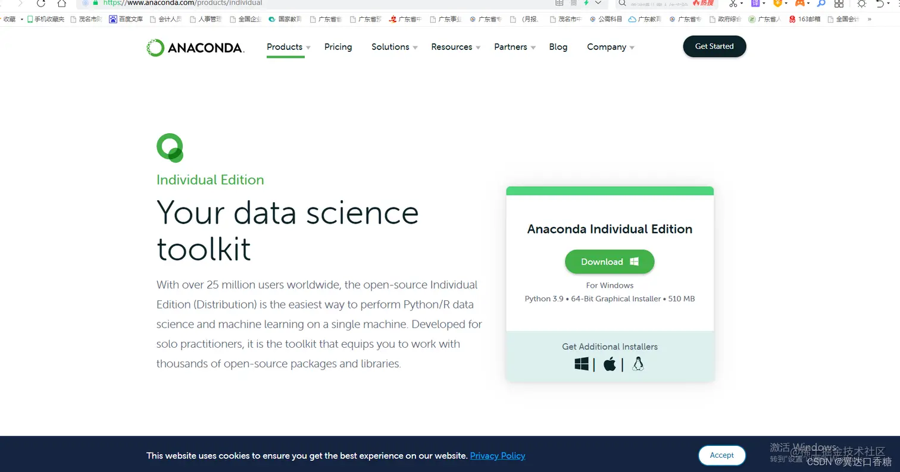
Task: Open the 政府综合 bookmark
Action: (725, 19)
